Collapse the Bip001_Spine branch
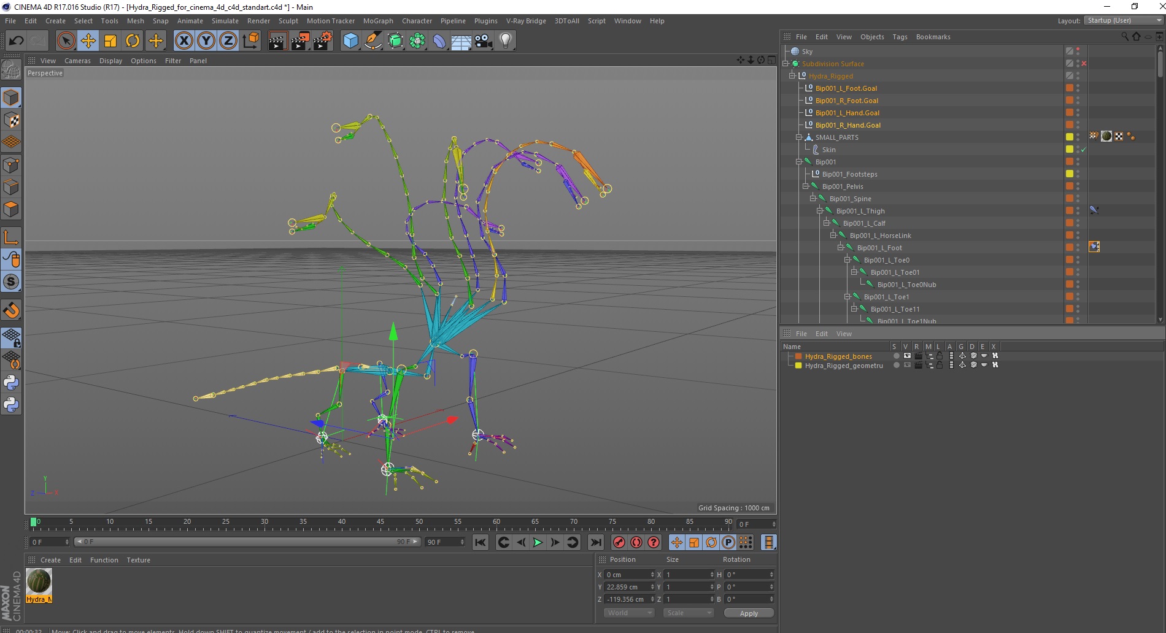 pyautogui.click(x=813, y=199)
